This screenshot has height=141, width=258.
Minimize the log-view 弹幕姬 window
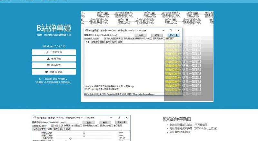click(x=164, y=30)
